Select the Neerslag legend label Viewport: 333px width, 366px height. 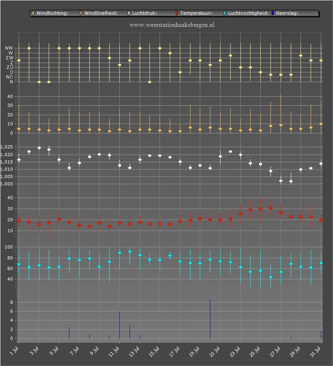coord(287,13)
